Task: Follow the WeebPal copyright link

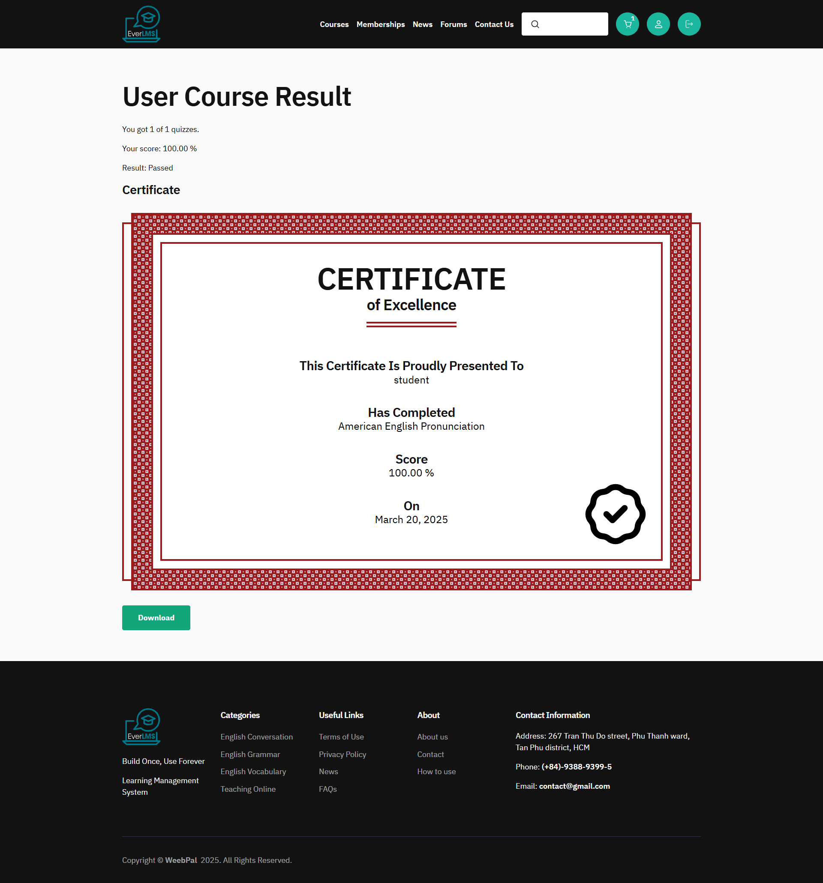Action: 181,860
